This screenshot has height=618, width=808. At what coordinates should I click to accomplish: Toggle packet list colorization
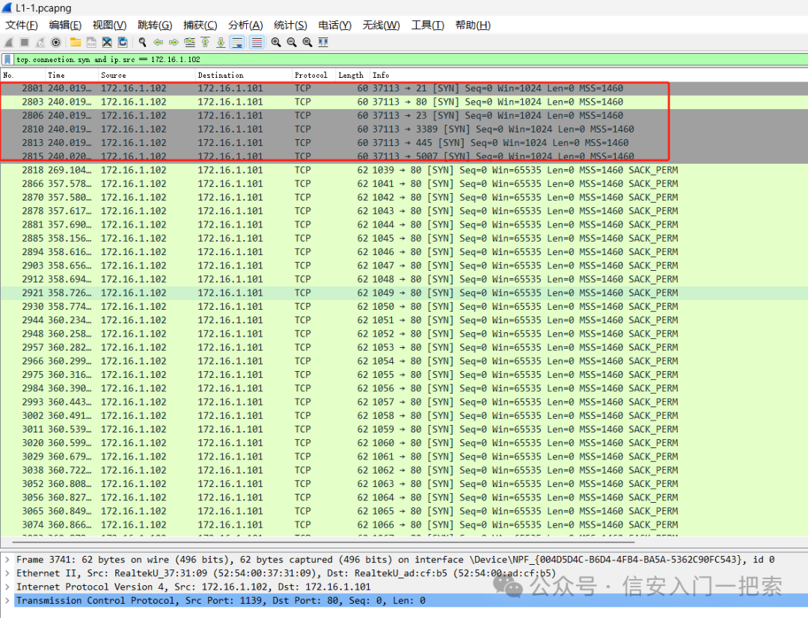(x=257, y=42)
